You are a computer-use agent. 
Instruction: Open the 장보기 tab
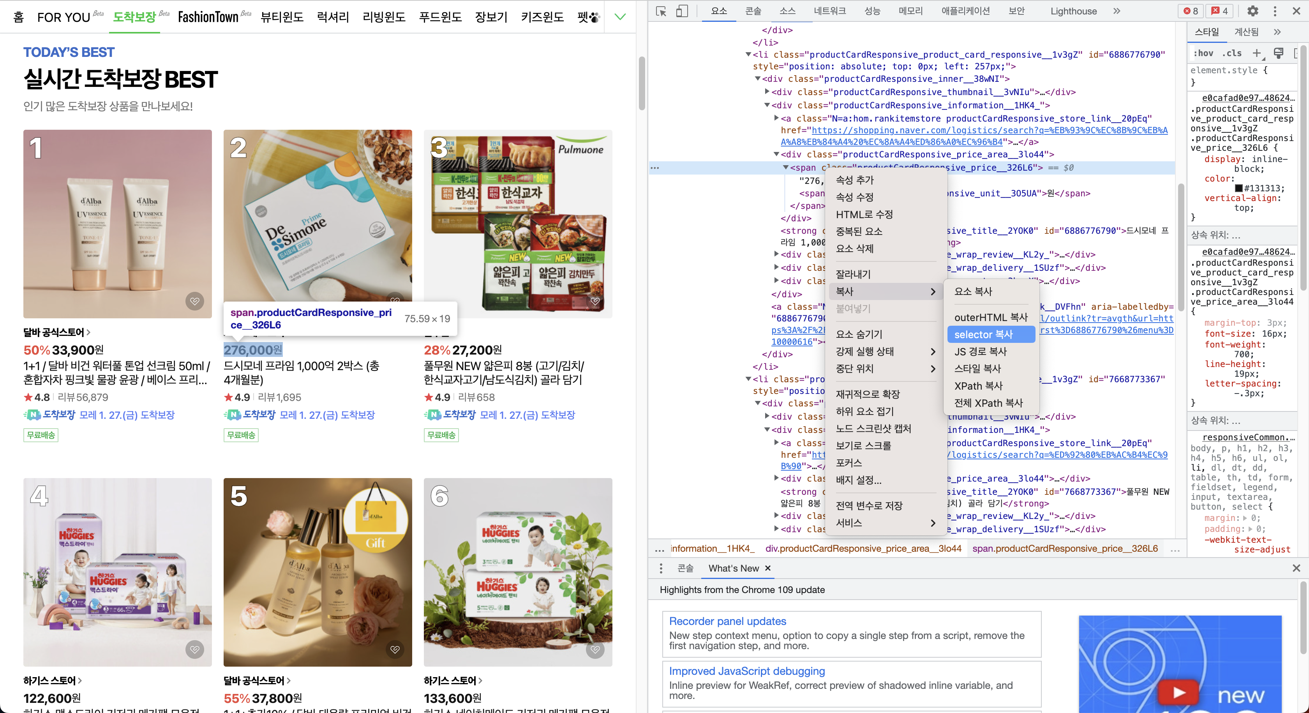[491, 17]
